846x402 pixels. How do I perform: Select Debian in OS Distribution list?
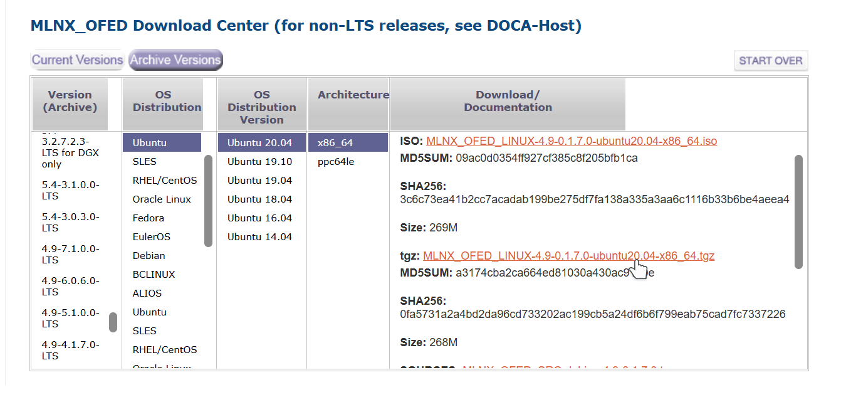149,256
